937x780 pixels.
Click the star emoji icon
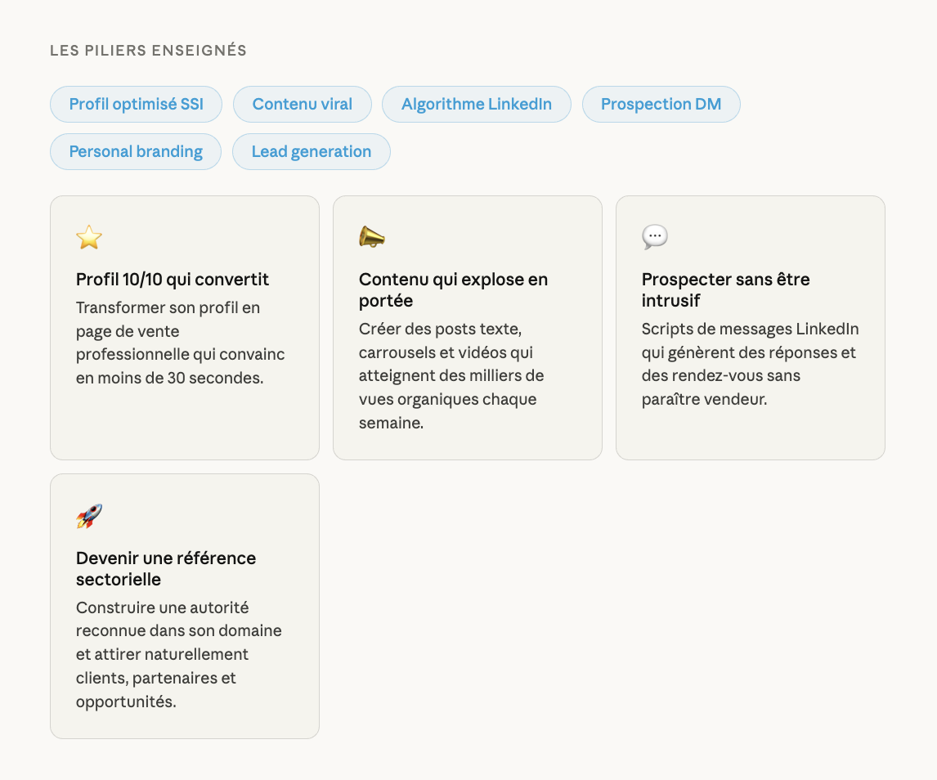point(89,238)
